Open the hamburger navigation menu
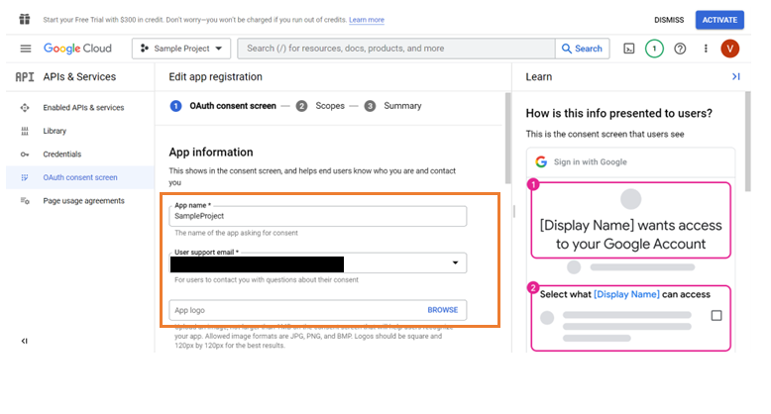Viewport: 771px width, 414px height. coord(25,49)
